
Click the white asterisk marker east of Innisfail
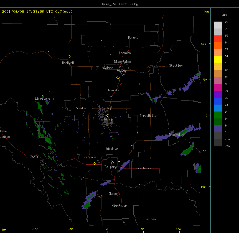pos(139,84)
